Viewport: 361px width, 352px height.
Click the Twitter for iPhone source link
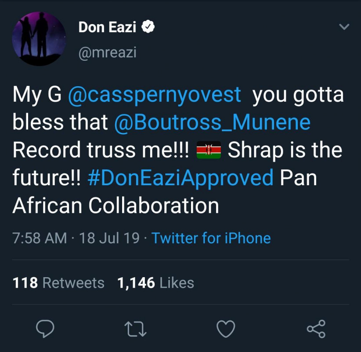click(x=211, y=238)
